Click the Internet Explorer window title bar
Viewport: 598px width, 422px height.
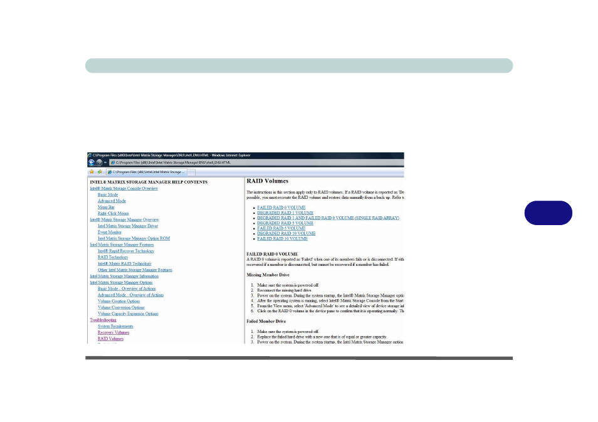tap(246, 156)
